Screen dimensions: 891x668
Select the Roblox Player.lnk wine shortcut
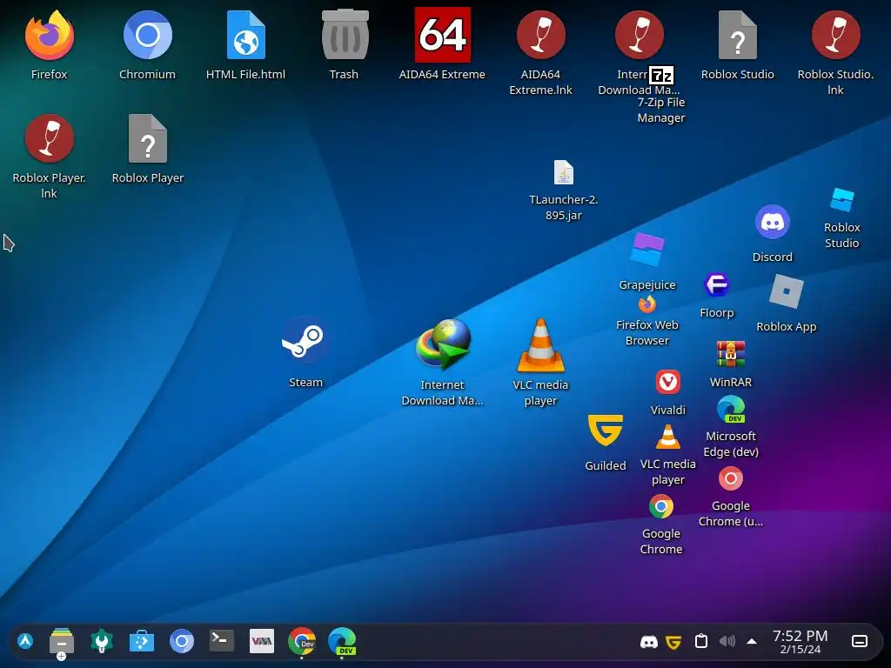pyautogui.click(x=50, y=138)
